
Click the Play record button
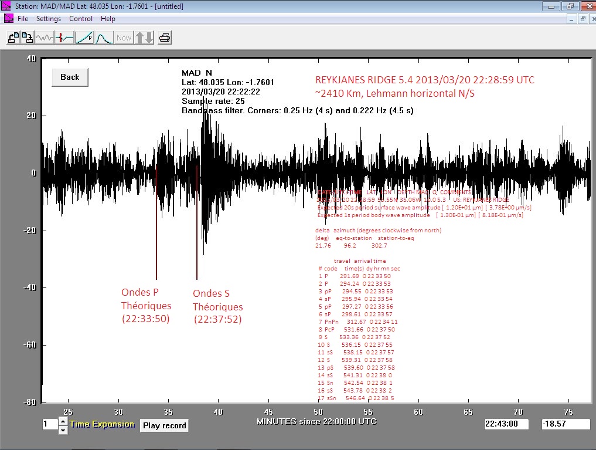(x=164, y=425)
